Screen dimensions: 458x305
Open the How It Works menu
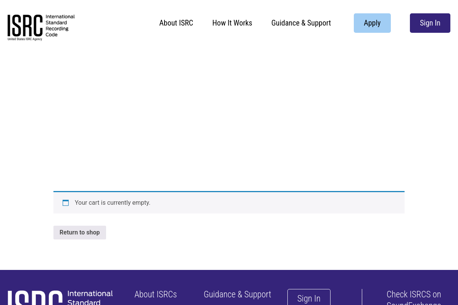pos(232,23)
